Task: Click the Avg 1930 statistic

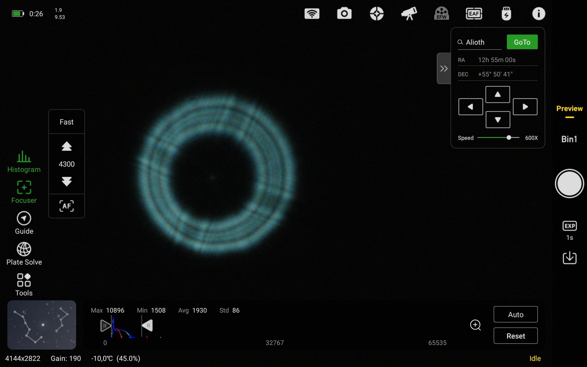Action: pyautogui.click(x=192, y=310)
